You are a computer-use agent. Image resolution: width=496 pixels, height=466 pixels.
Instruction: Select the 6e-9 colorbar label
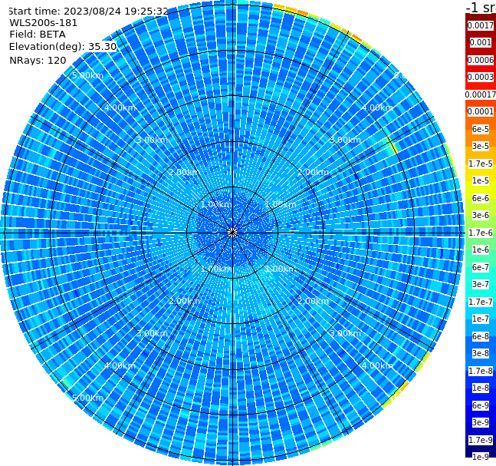click(481, 405)
